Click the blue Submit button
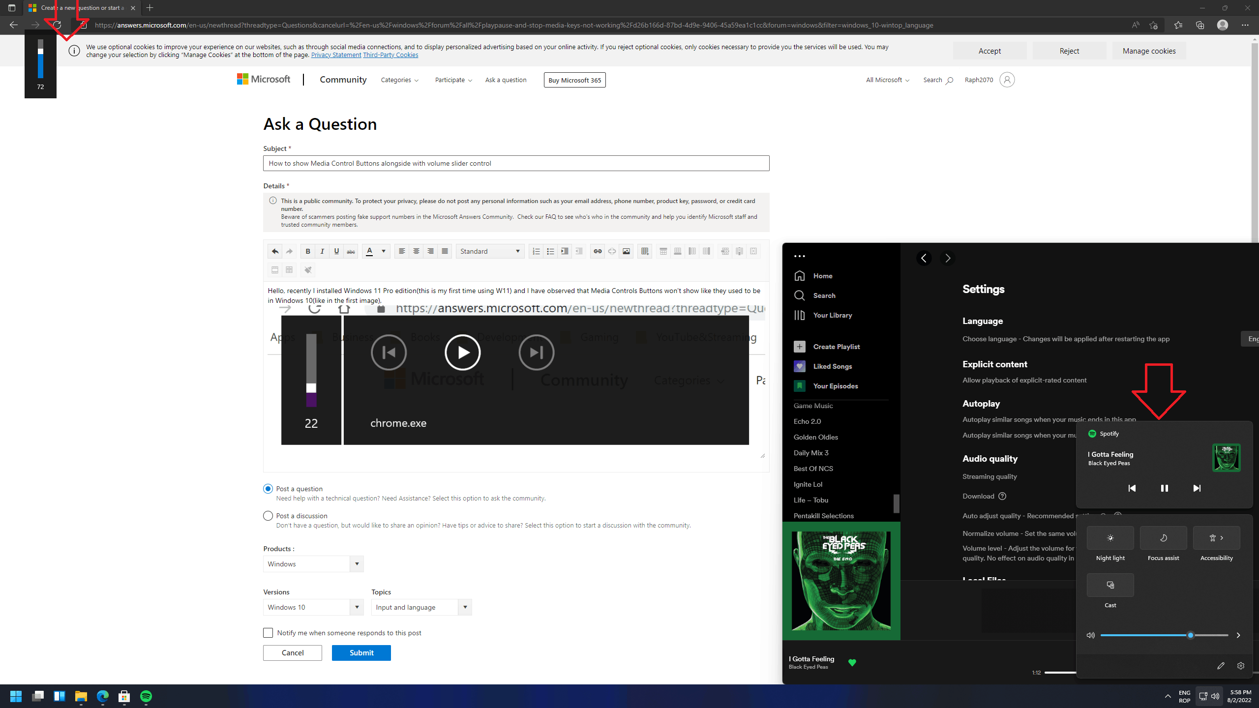 click(361, 653)
